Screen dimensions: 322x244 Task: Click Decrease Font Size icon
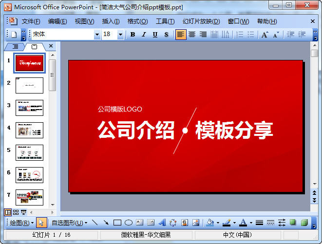[276, 34]
